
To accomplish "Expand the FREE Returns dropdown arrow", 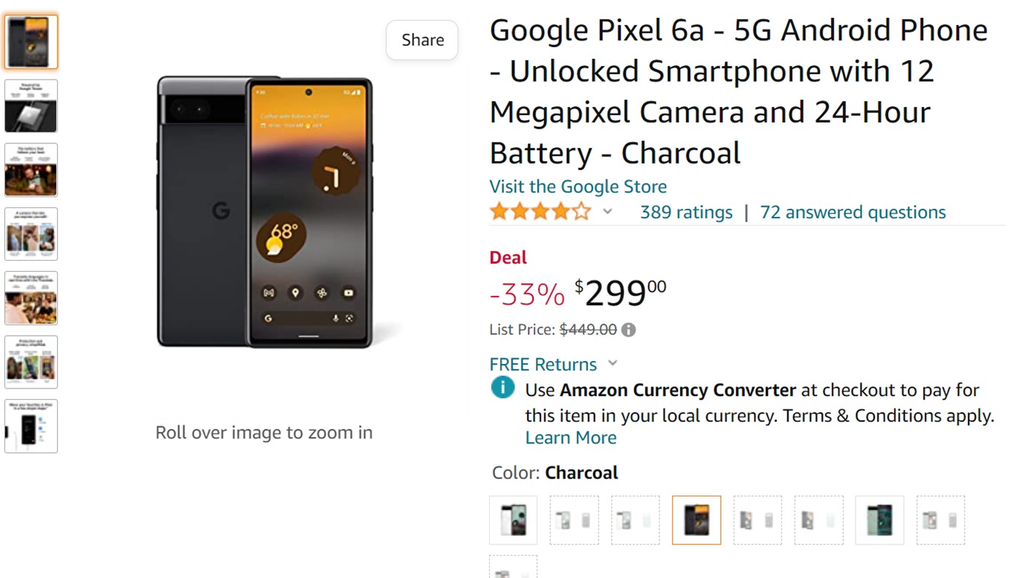I will pyautogui.click(x=612, y=363).
